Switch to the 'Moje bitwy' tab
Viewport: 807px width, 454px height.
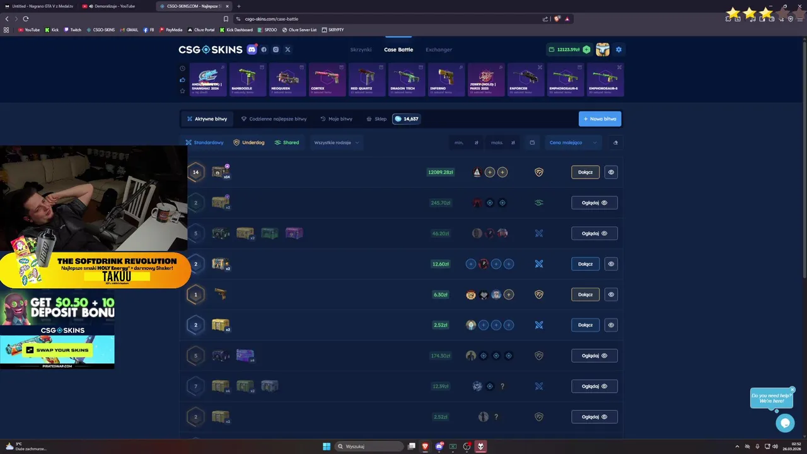click(x=336, y=119)
